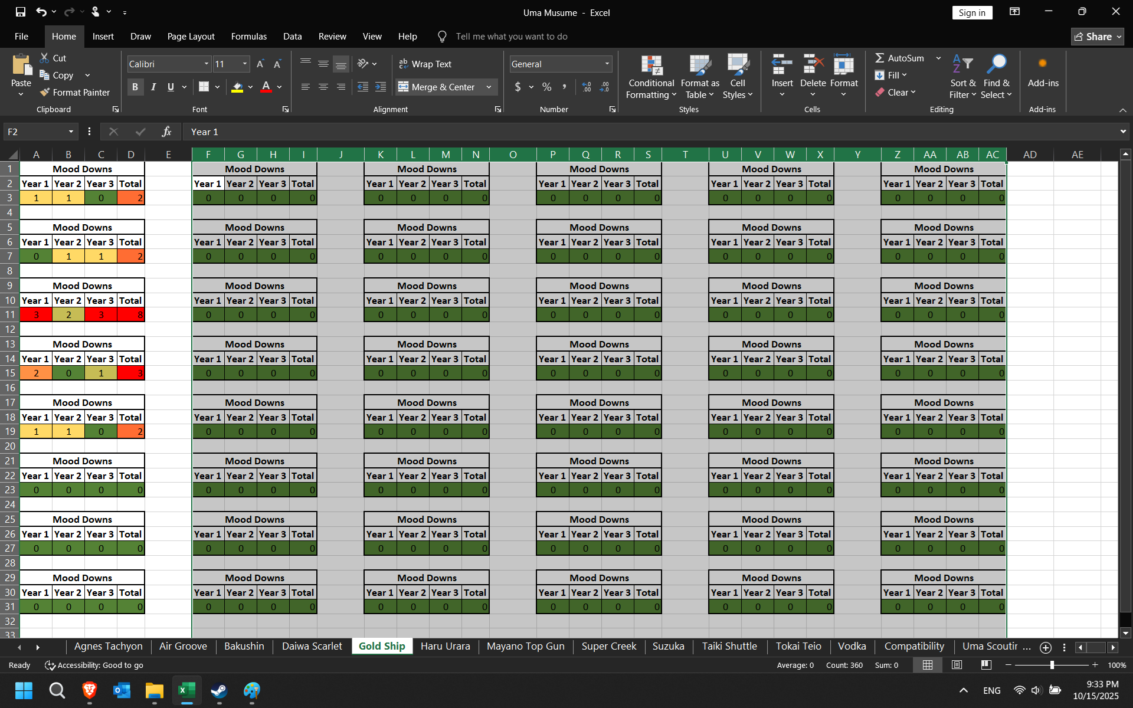Click the Sign in button

pyautogui.click(x=971, y=12)
